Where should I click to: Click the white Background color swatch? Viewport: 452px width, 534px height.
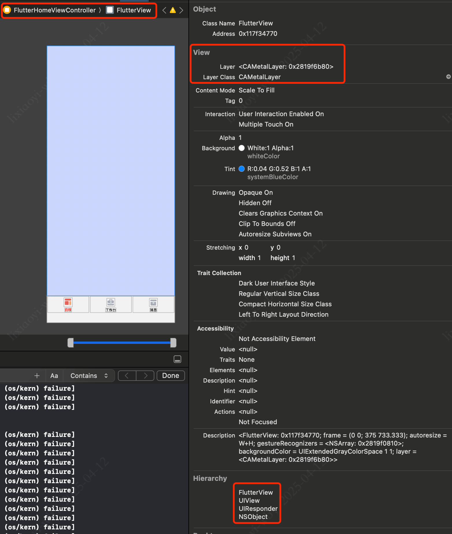(x=242, y=148)
